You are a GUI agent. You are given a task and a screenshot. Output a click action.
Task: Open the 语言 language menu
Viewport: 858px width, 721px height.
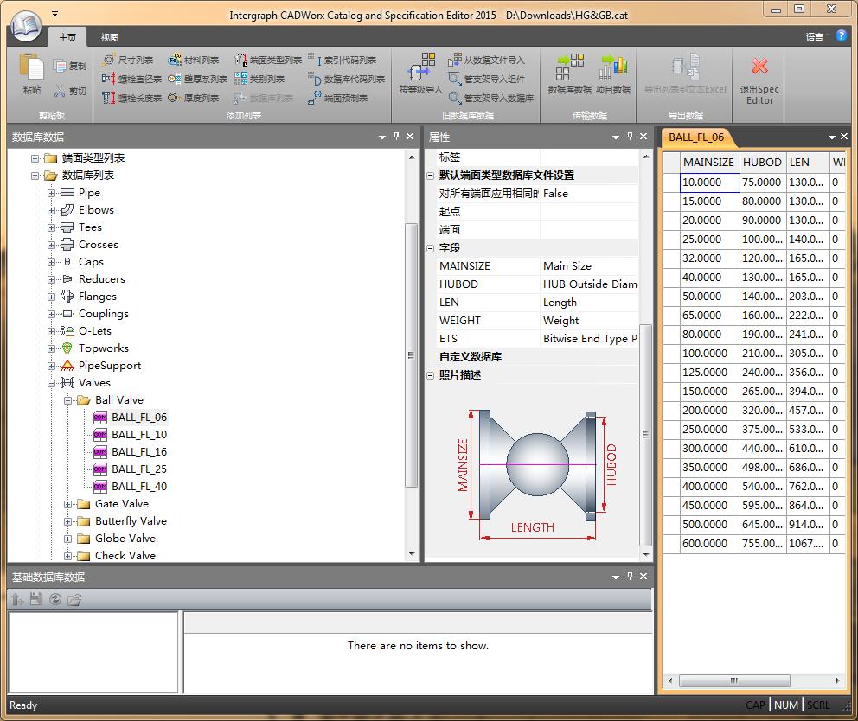point(814,36)
